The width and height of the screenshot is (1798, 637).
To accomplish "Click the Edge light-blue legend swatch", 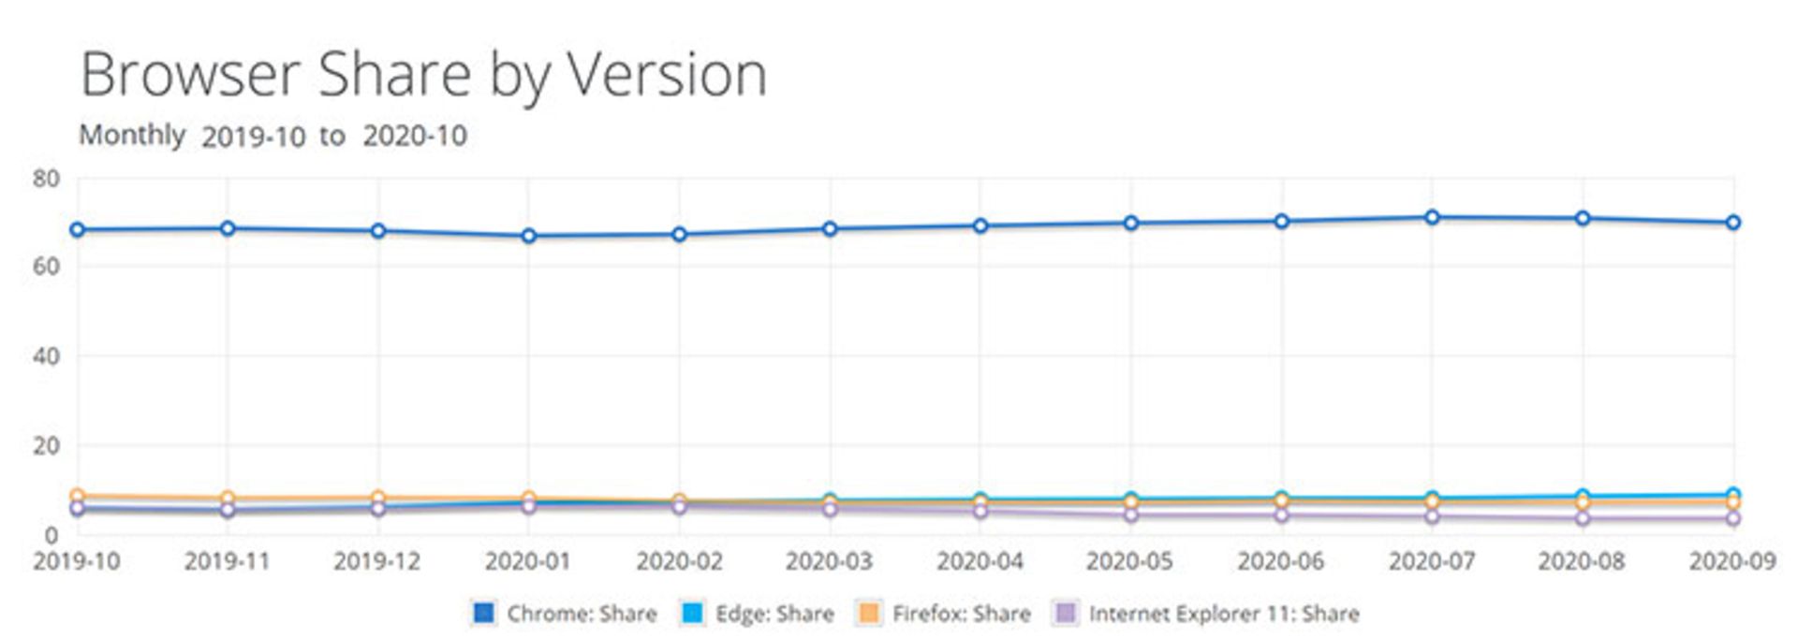I will click(x=692, y=614).
